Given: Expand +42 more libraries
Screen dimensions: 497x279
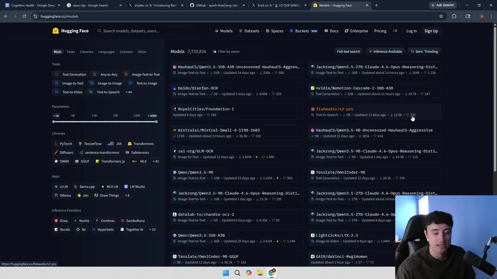Looking at the screenshot, I should (155, 162).
